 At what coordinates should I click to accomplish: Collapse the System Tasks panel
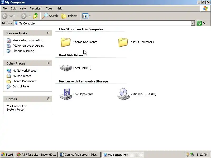(48, 33)
